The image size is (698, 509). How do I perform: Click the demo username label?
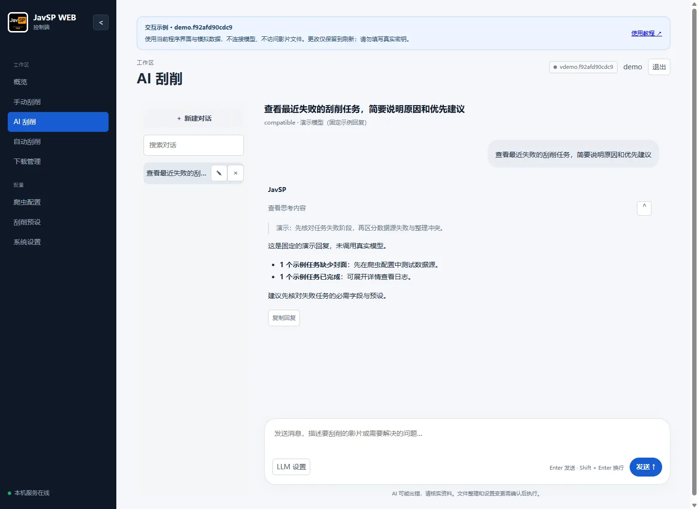633,67
